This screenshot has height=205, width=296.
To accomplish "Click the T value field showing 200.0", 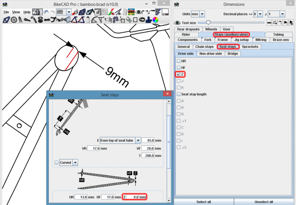I will [x=148, y=156].
